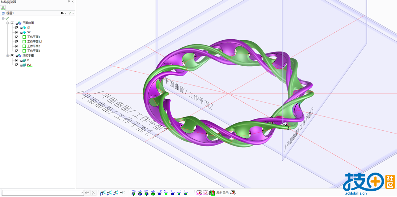Click the second view plus icon

[109, 192]
